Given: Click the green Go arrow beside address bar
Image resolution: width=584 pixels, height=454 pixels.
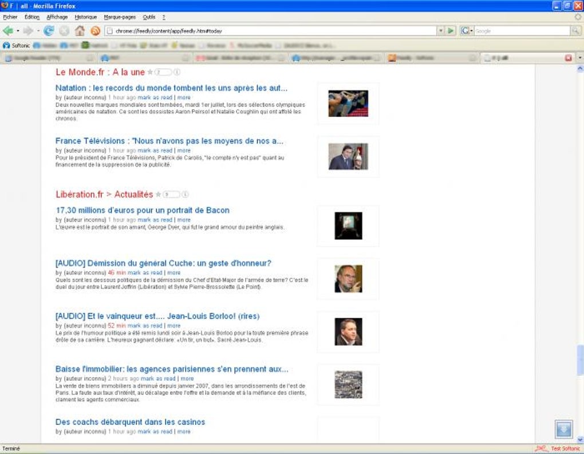Looking at the screenshot, I should (451, 30).
